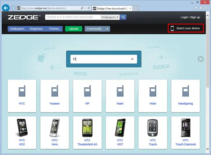Click the green Upload button
Viewport: 211px width, 155px height.
click(x=74, y=29)
